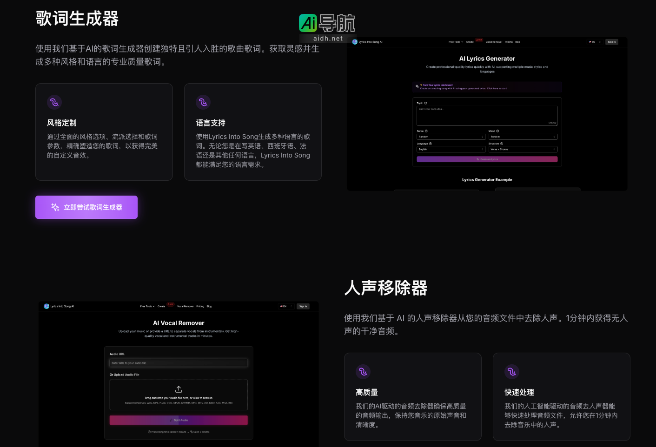Image resolution: width=656 pixels, height=447 pixels.
Task: Select Vocal Remover in the navigation
Action: [x=494, y=42]
